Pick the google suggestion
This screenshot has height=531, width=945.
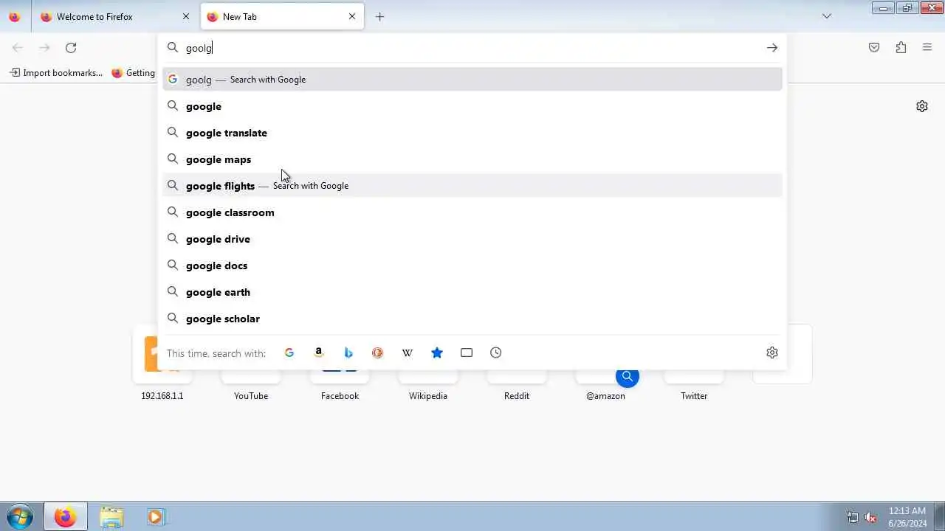472,106
